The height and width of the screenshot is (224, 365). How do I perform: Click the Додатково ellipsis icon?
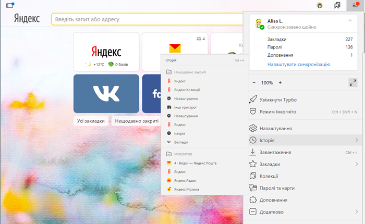tap(253, 211)
